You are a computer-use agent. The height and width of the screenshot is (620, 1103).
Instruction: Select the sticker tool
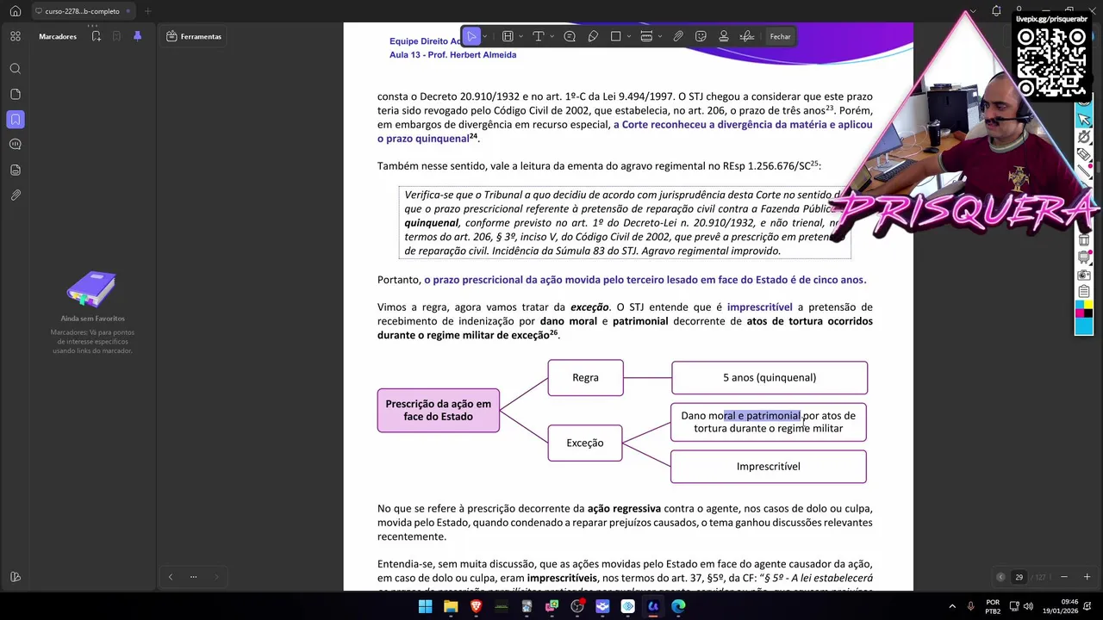tap(701, 36)
